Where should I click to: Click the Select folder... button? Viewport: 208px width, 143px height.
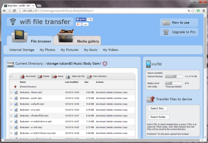tap(159, 117)
